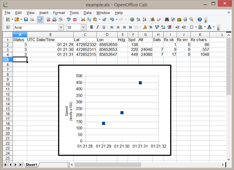Screen dimensions: 234x170
Task: Toggle bold formatting
Action: [x=92, y=27]
